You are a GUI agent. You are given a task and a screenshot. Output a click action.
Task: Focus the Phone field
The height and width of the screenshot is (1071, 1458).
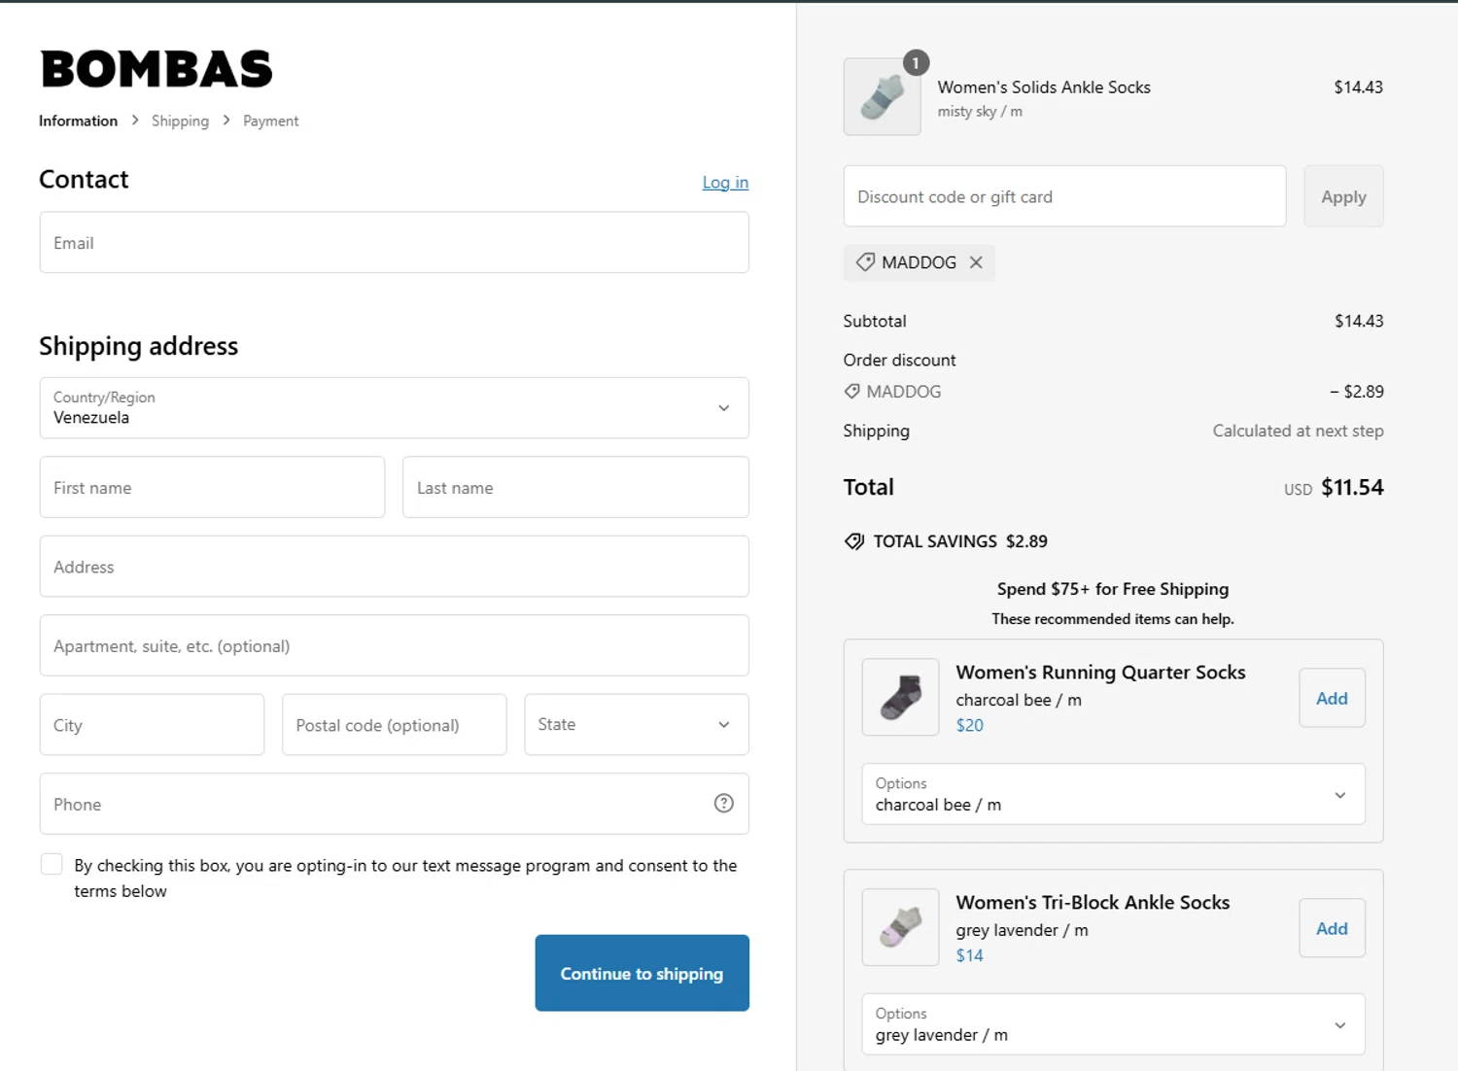(x=394, y=804)
